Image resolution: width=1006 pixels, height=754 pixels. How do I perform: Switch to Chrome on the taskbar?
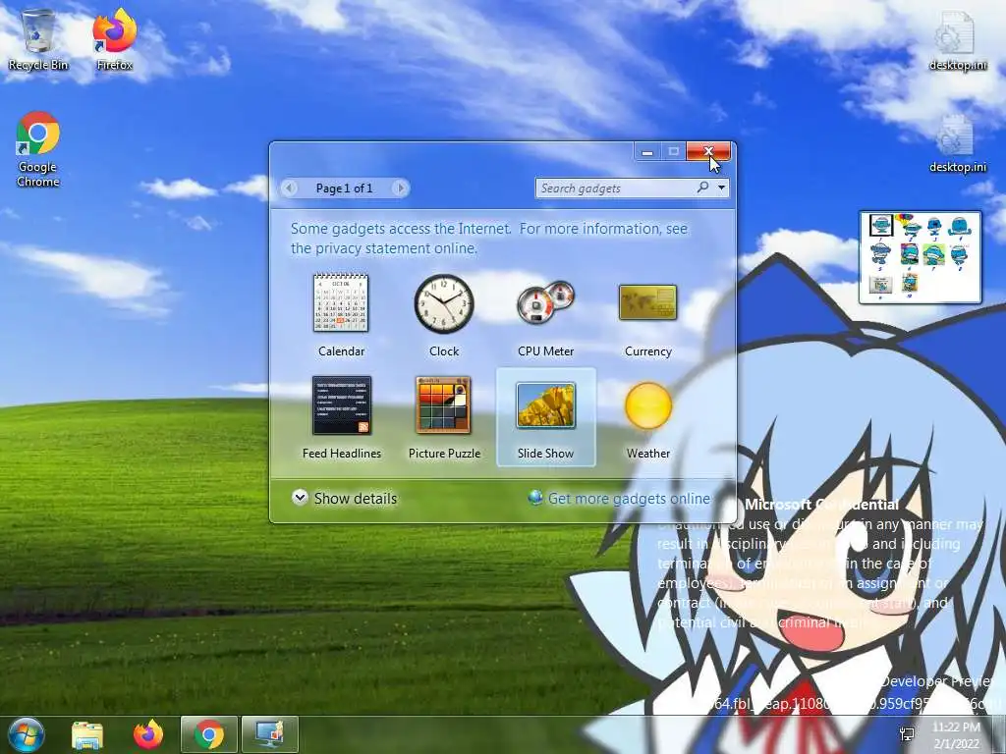(209, 734)
